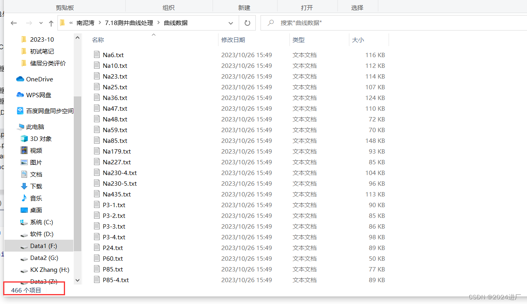Click the Na230-5.txt file icon
Viewport: 527px width, 304px height.
tap(97, 183)
